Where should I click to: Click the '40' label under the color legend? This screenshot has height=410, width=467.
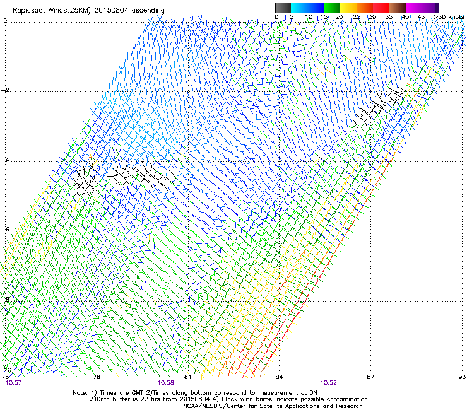click(x=405, y=17)
